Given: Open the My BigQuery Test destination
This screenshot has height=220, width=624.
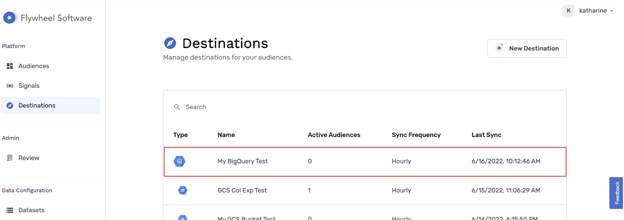Looking at the screenshot, I should [243, 161].
